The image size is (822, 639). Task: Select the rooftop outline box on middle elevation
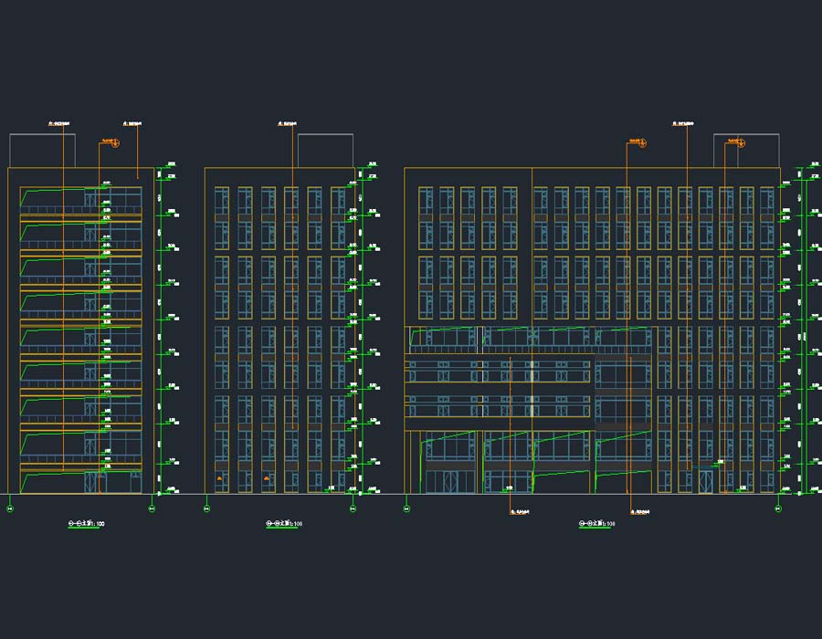(x=325, y=151)
